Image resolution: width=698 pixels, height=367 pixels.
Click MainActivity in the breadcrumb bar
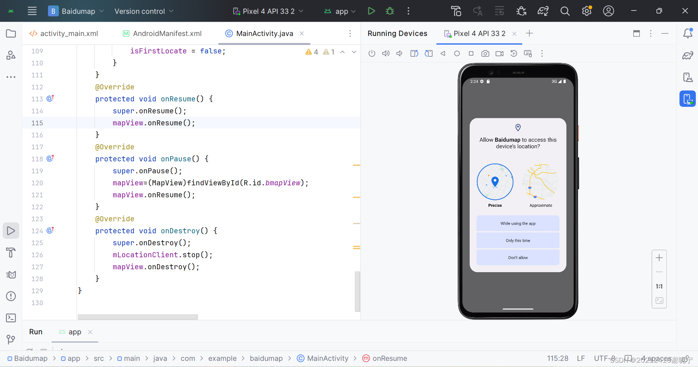click(323, 358)
